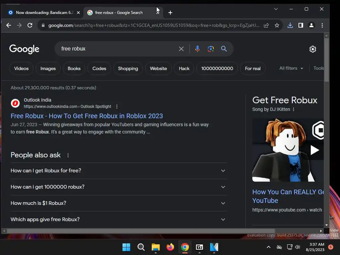Screen dimensions: 340x255
Task: Click the vertical scrollbar thumb
Action: [326, 60]
